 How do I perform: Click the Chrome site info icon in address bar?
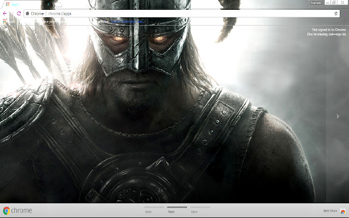(28, 14)
